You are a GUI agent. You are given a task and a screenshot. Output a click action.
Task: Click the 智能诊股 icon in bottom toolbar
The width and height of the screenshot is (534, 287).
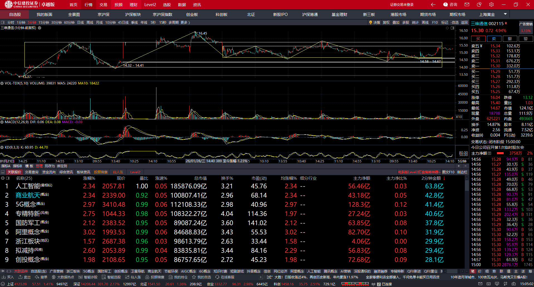pos(80,277)
